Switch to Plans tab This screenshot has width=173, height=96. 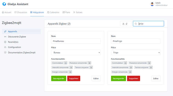pos(66,12)
